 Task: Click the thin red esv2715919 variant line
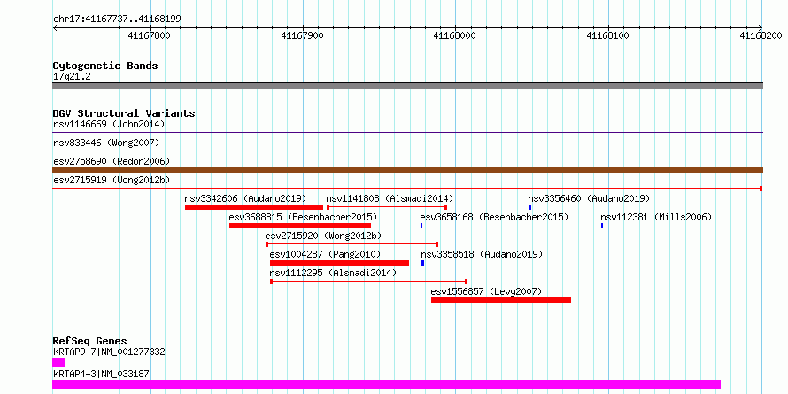pos(407,189)
